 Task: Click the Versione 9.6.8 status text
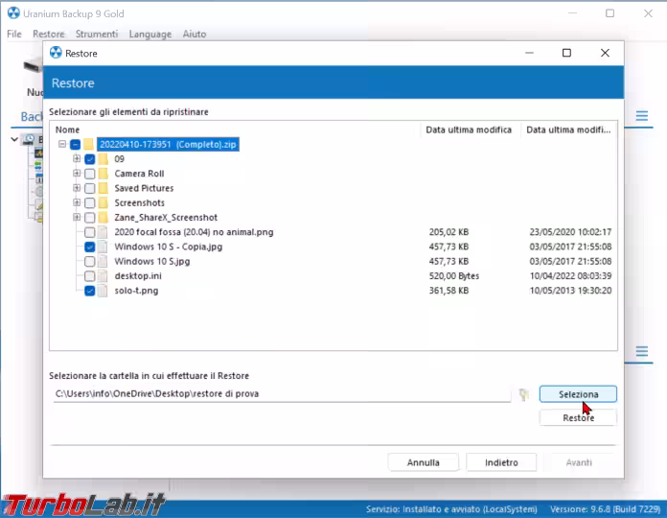point(605,509)
